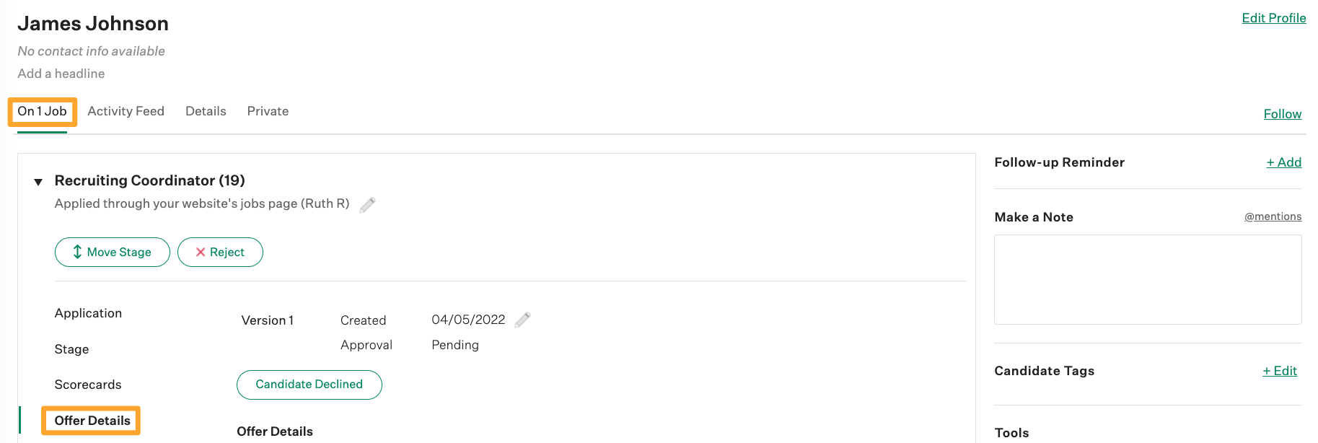Click the Add a headline placeholder
Image resolution: width=1318 pixels, height=443 pixels.
tap(61, 74)
